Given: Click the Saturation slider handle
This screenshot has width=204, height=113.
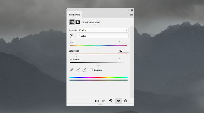Looking at the screenshot, I should [x=75, y=56].
